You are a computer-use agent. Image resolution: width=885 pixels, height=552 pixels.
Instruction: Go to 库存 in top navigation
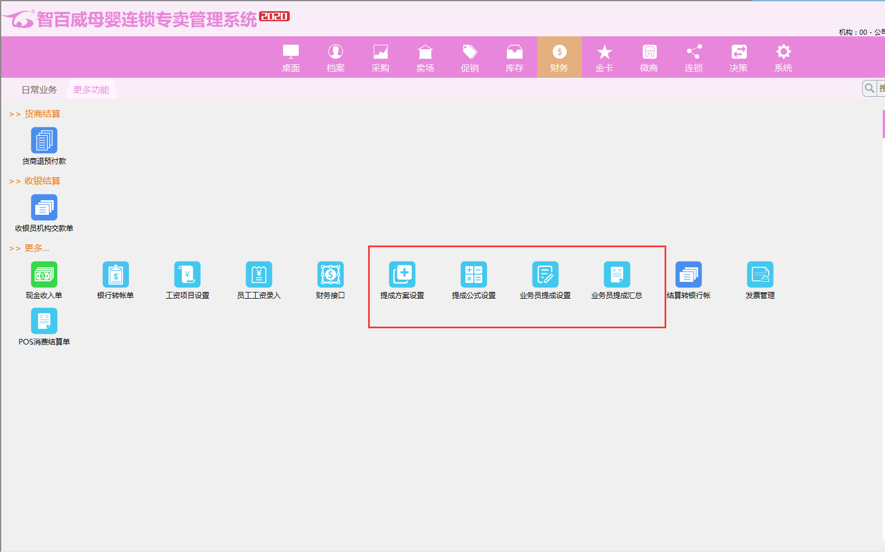click(514, 58)
